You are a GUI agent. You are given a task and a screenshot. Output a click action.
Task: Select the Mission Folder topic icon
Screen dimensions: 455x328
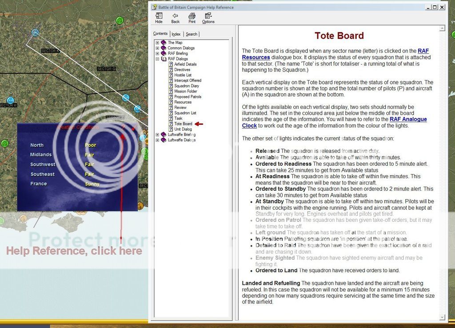pyautogui.click(x=171, y=91)
